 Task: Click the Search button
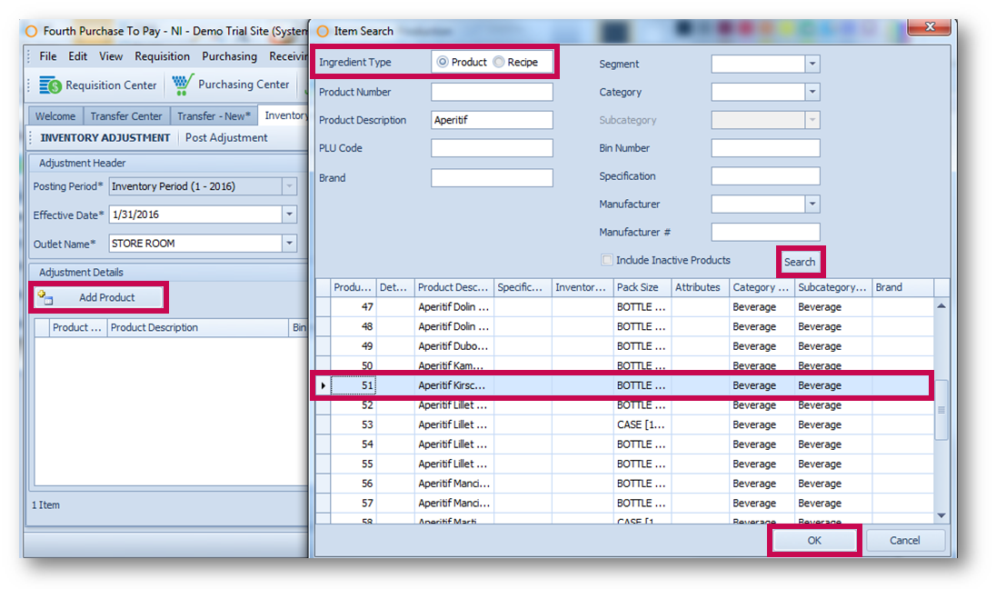click(800, 262)
